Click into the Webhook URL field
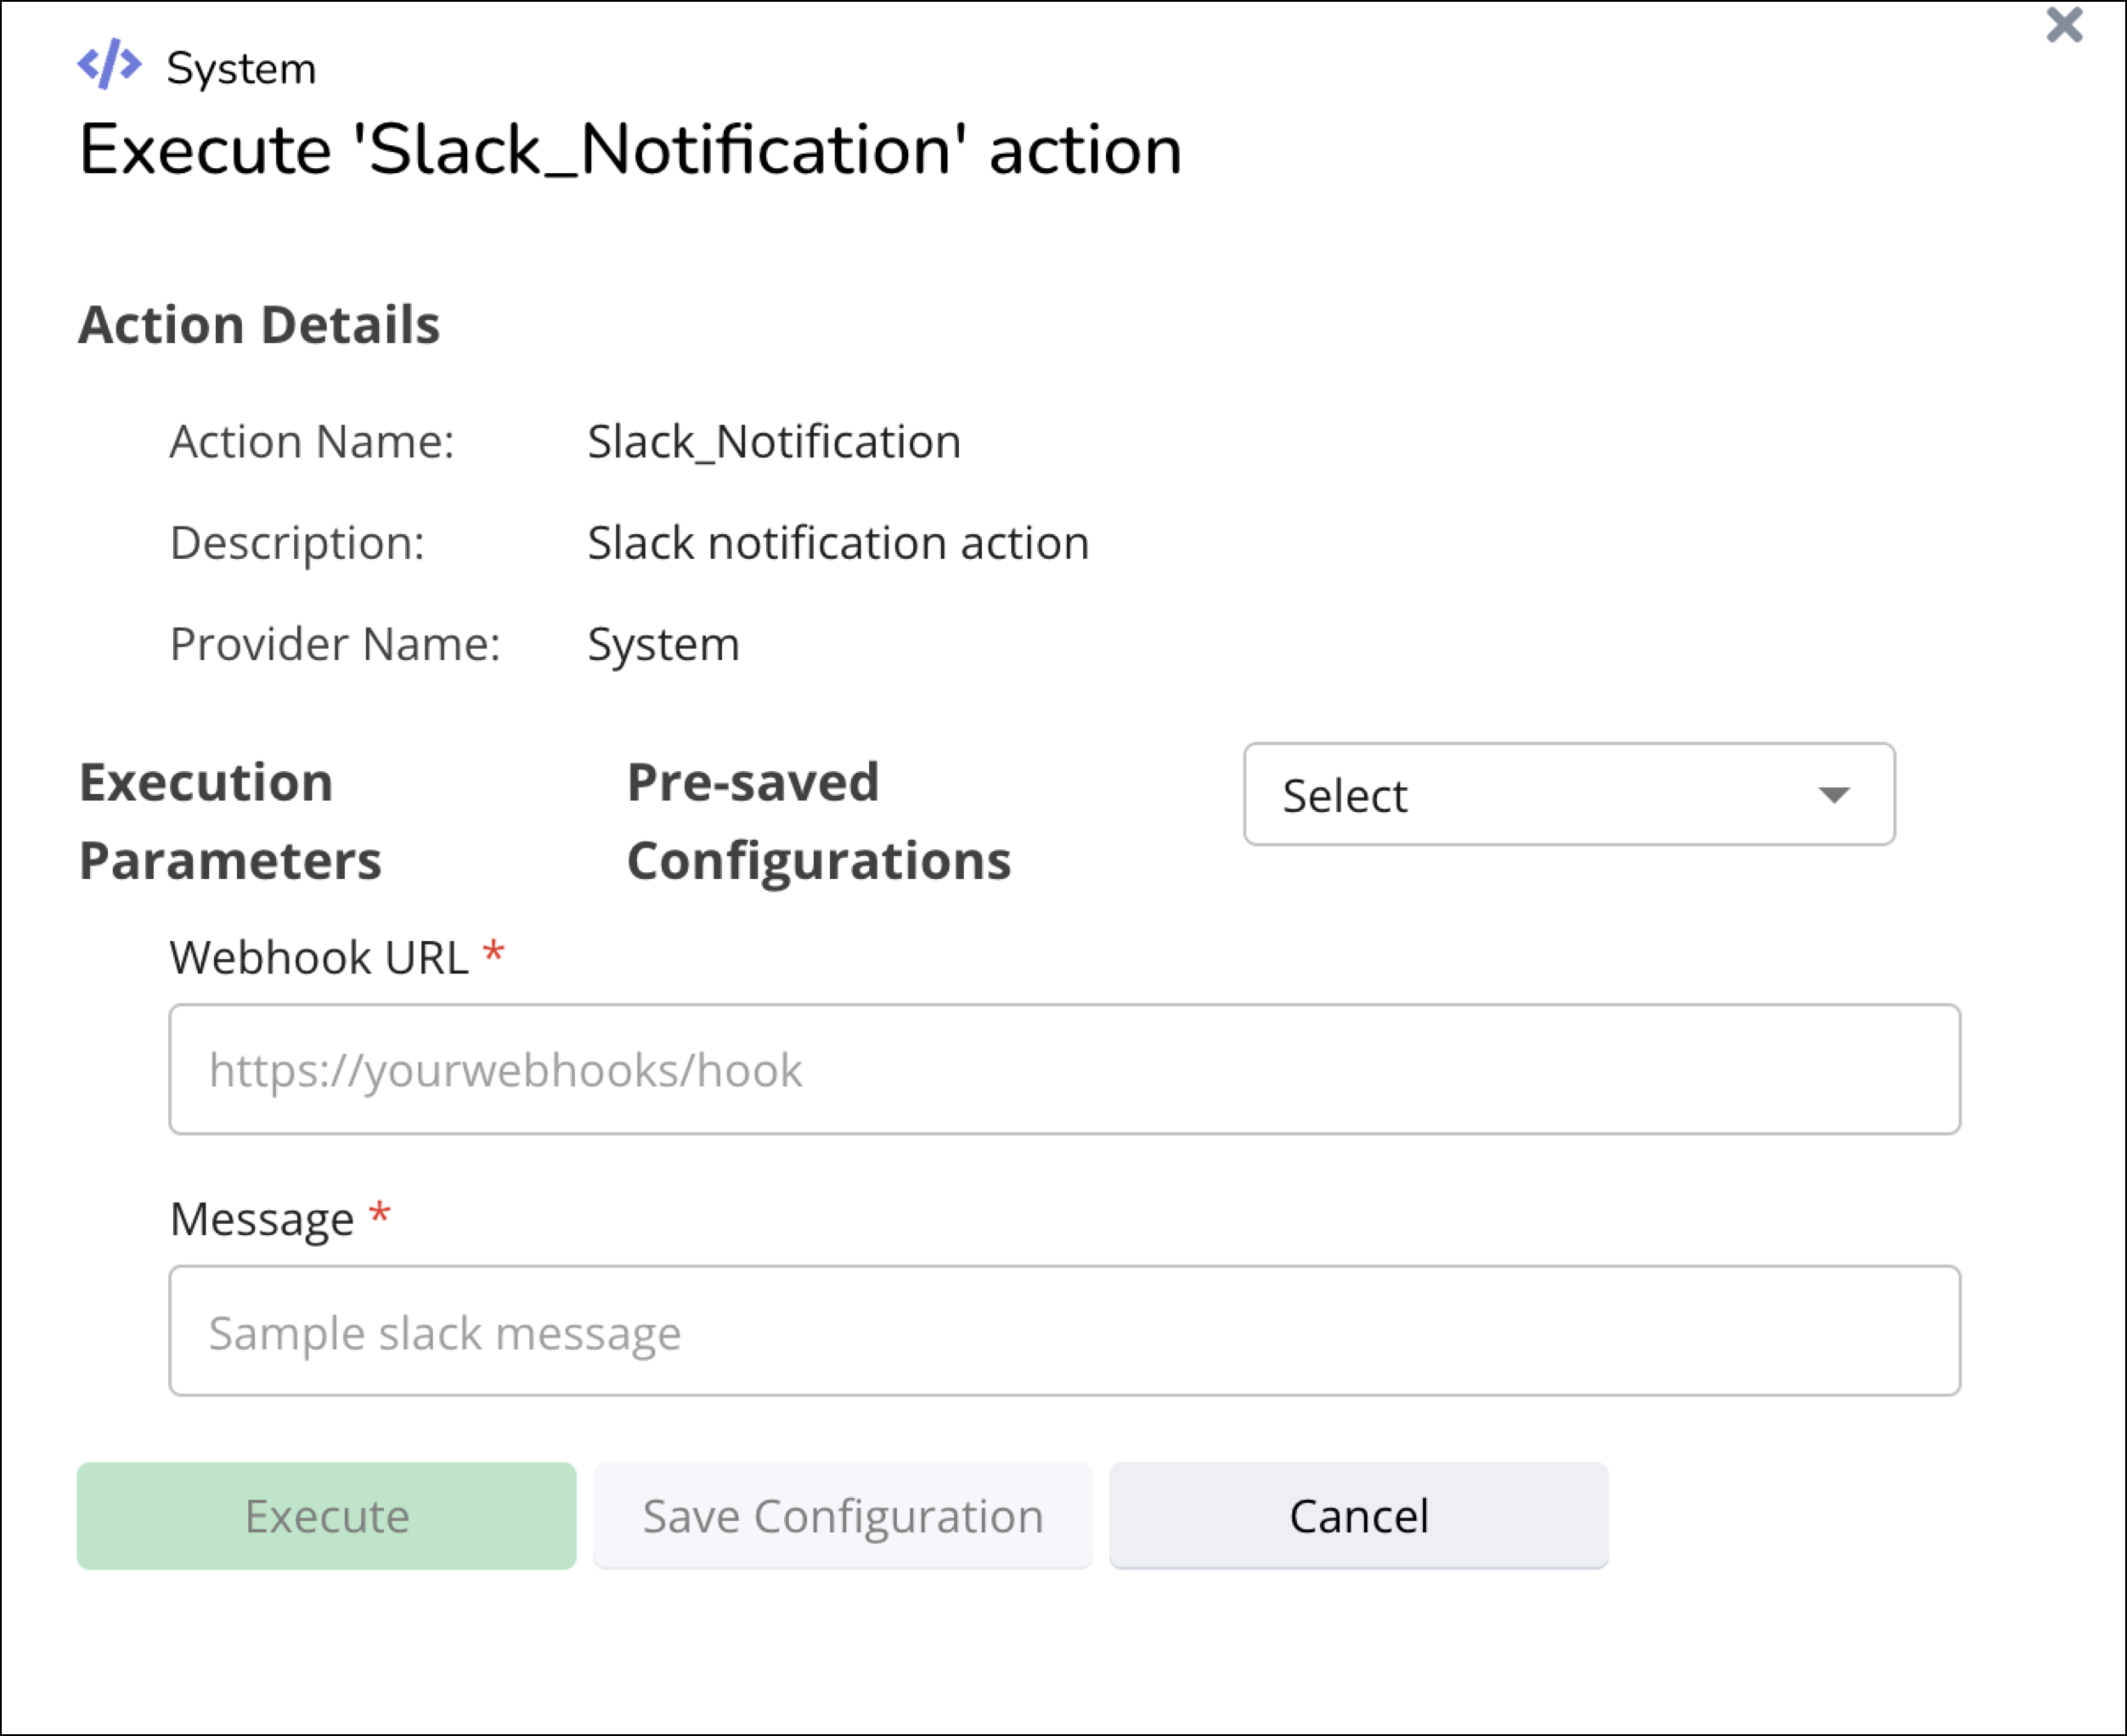This screenshot has height=1736, width=2127. click(1064, 1069)
